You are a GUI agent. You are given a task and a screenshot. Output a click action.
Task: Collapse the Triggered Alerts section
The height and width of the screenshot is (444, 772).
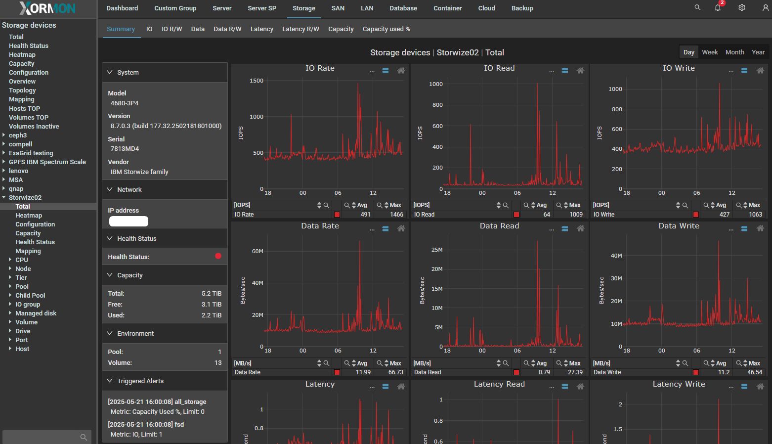(x=110, y=381)
